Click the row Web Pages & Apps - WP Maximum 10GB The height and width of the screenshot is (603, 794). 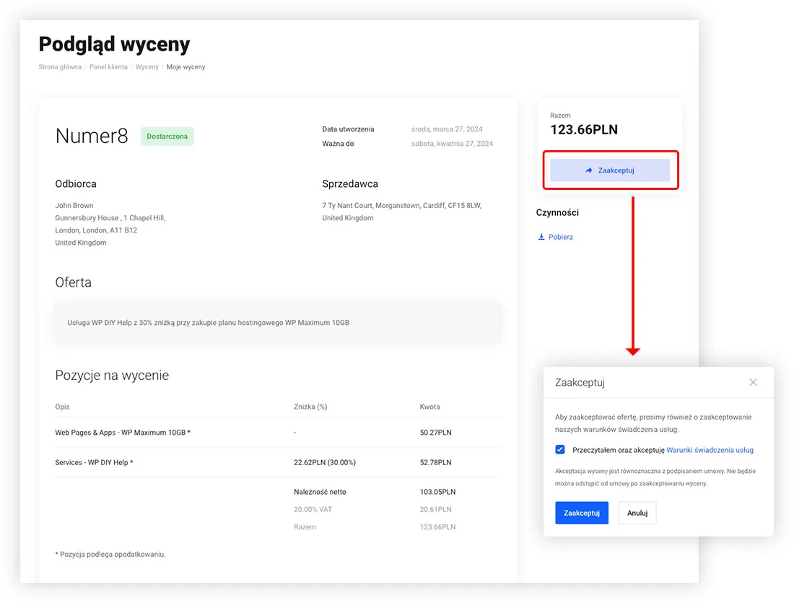point(277,433)
